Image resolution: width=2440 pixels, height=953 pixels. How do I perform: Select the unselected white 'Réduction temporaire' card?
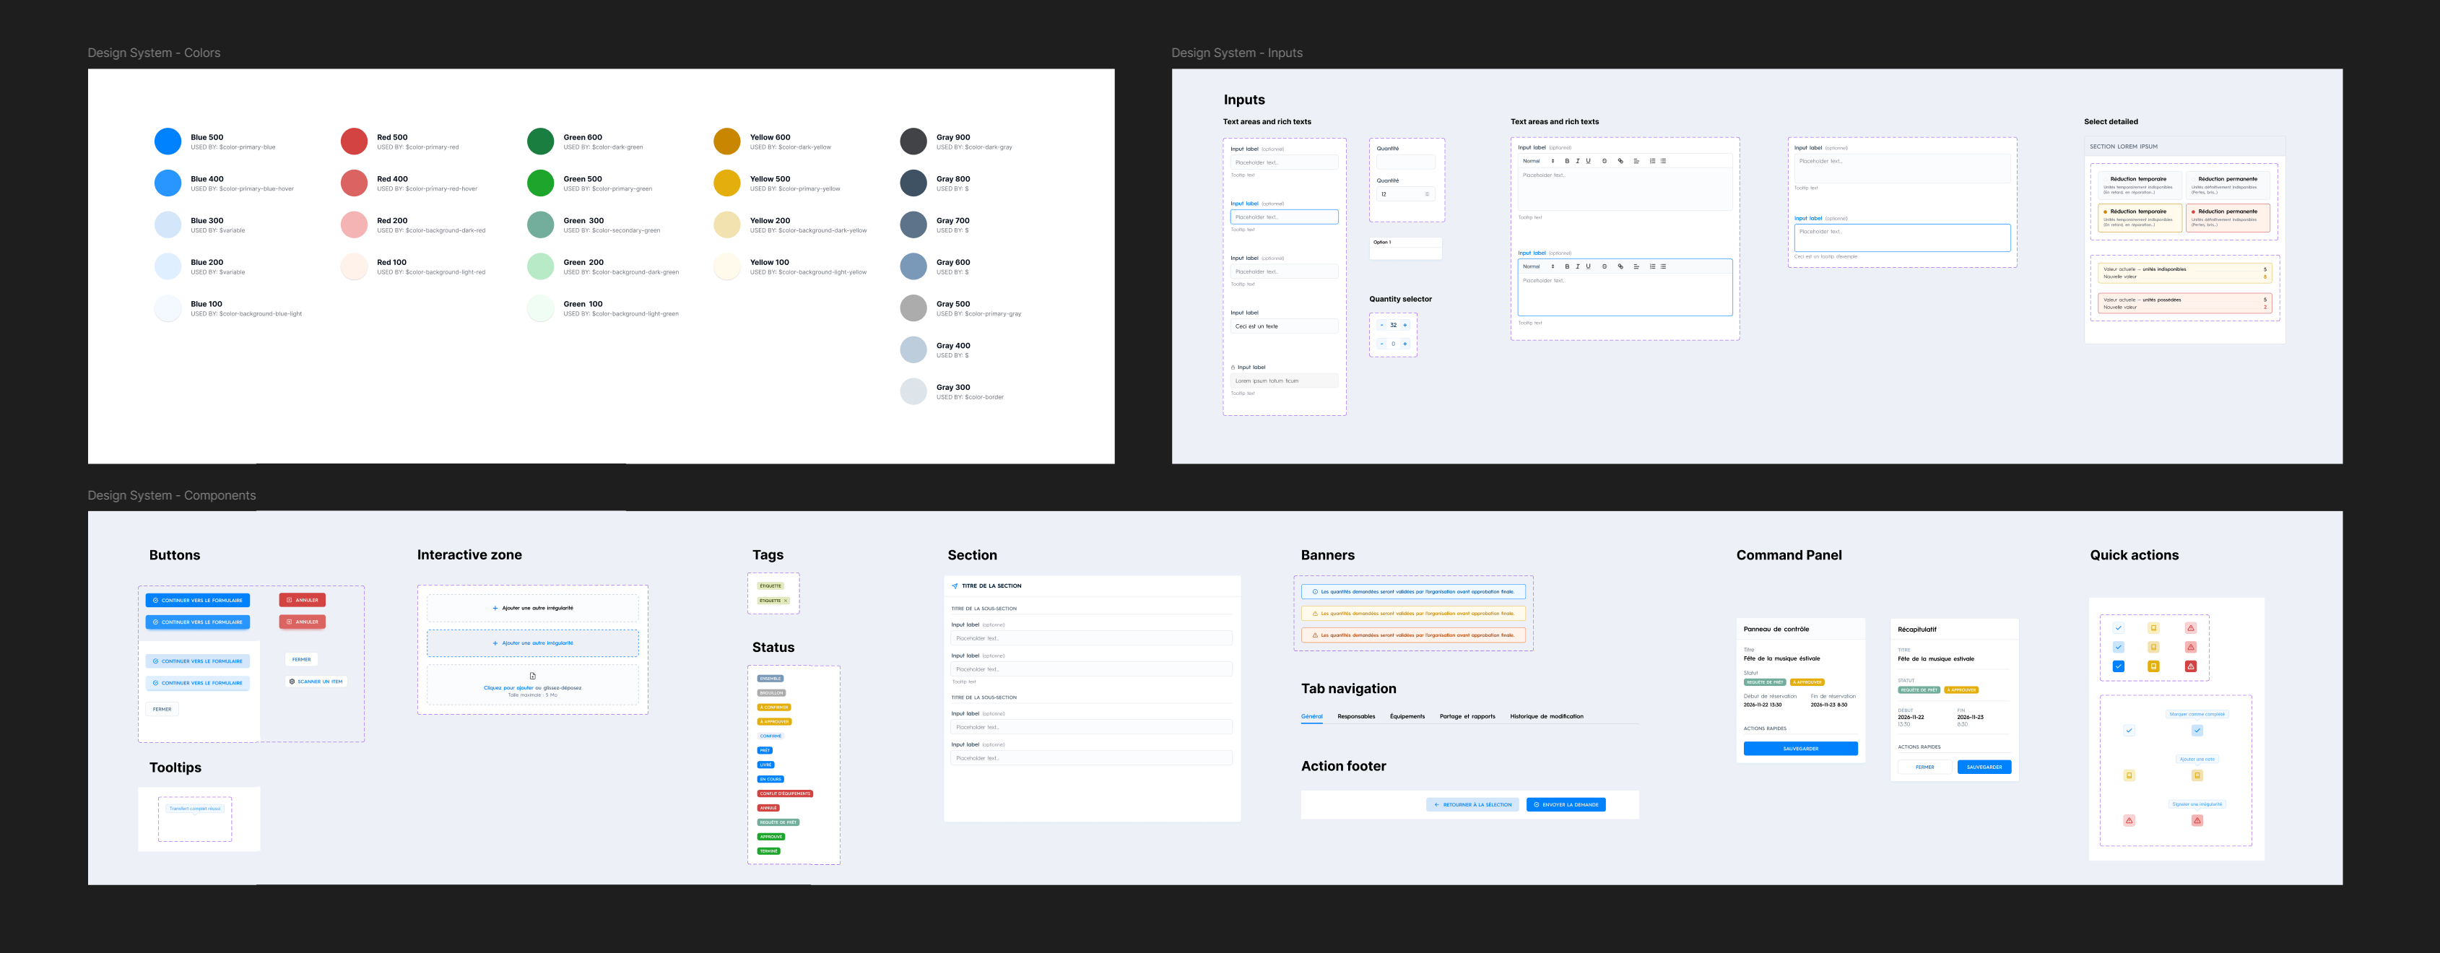(2140, 185)
